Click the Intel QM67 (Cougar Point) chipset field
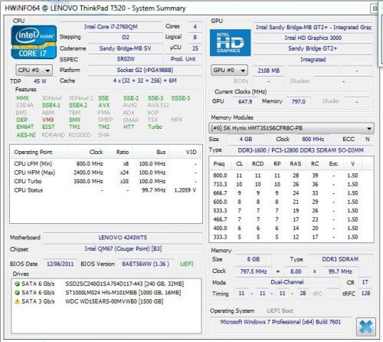 (123, 248)
